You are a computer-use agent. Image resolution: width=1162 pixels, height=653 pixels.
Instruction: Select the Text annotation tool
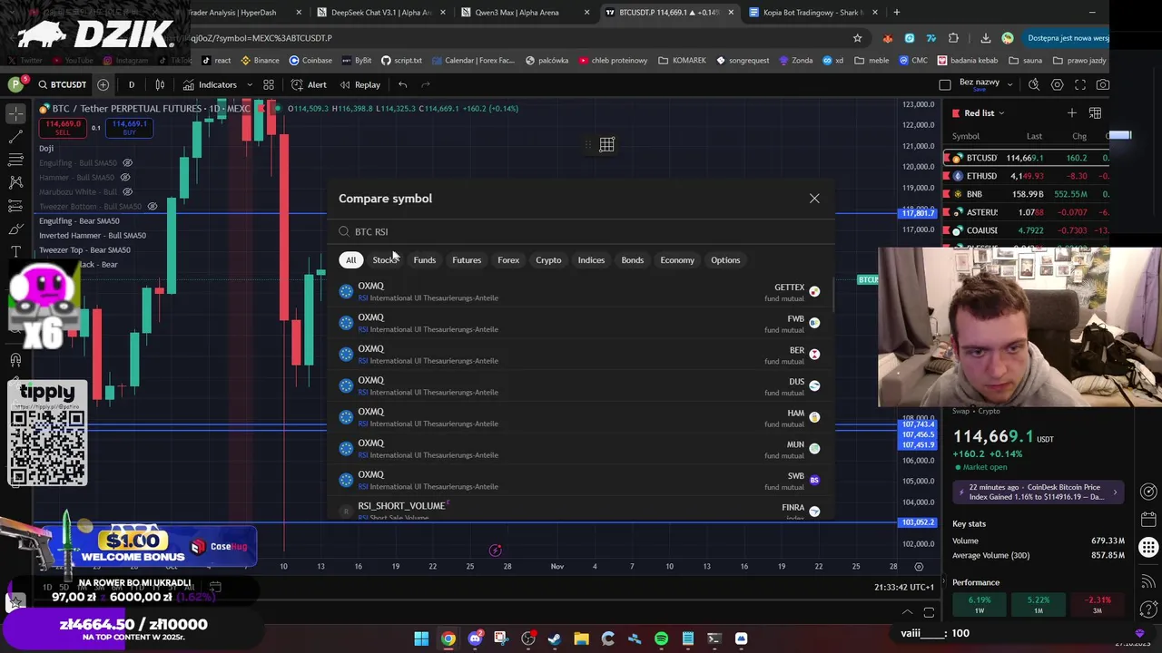click(15, 251)
